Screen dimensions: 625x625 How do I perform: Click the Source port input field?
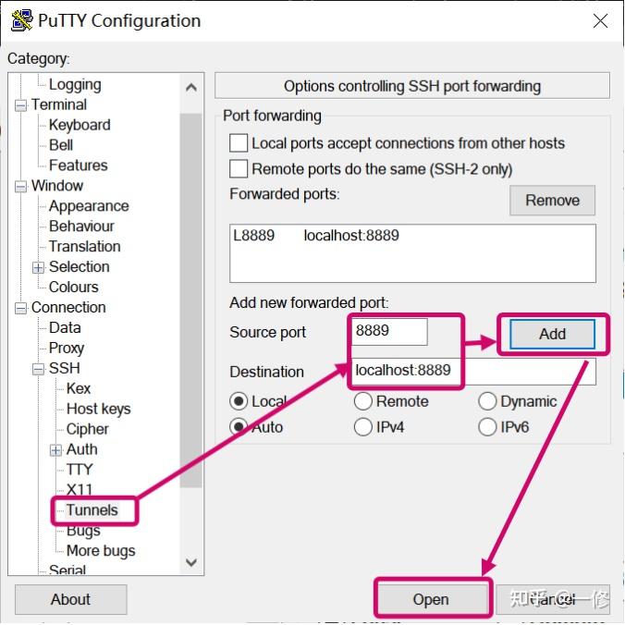[x=389, y=332]
